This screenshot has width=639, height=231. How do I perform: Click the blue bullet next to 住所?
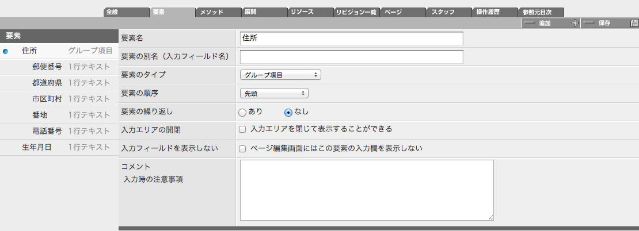(x=6, y=52)
